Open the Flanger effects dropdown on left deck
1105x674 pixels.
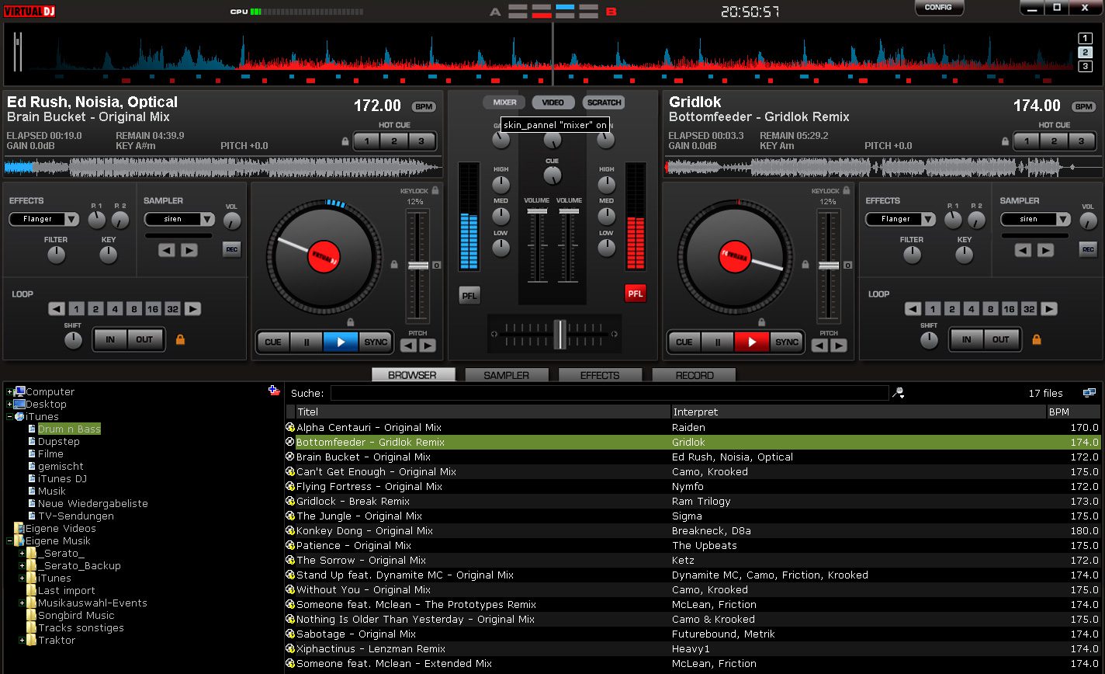tap(44, 220)
